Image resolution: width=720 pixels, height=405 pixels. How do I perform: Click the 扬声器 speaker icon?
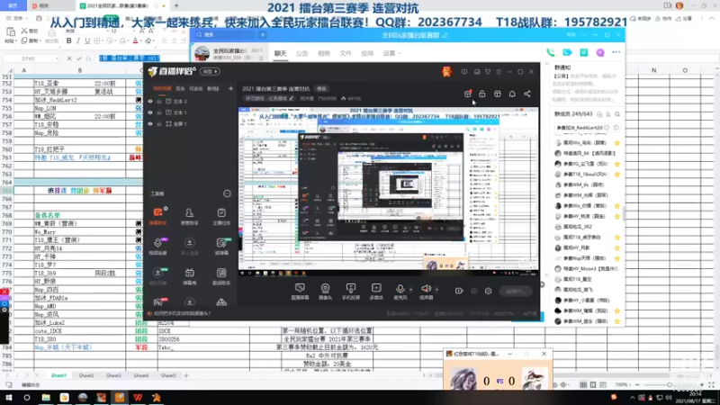tap(426, 288)
